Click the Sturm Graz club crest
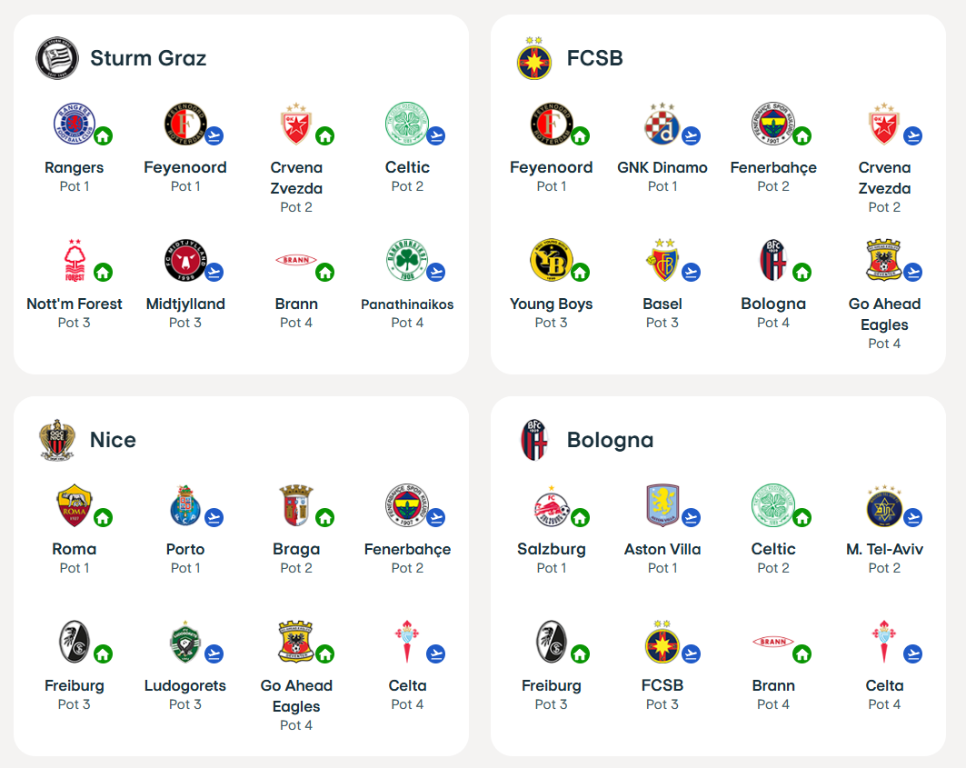 57,58
